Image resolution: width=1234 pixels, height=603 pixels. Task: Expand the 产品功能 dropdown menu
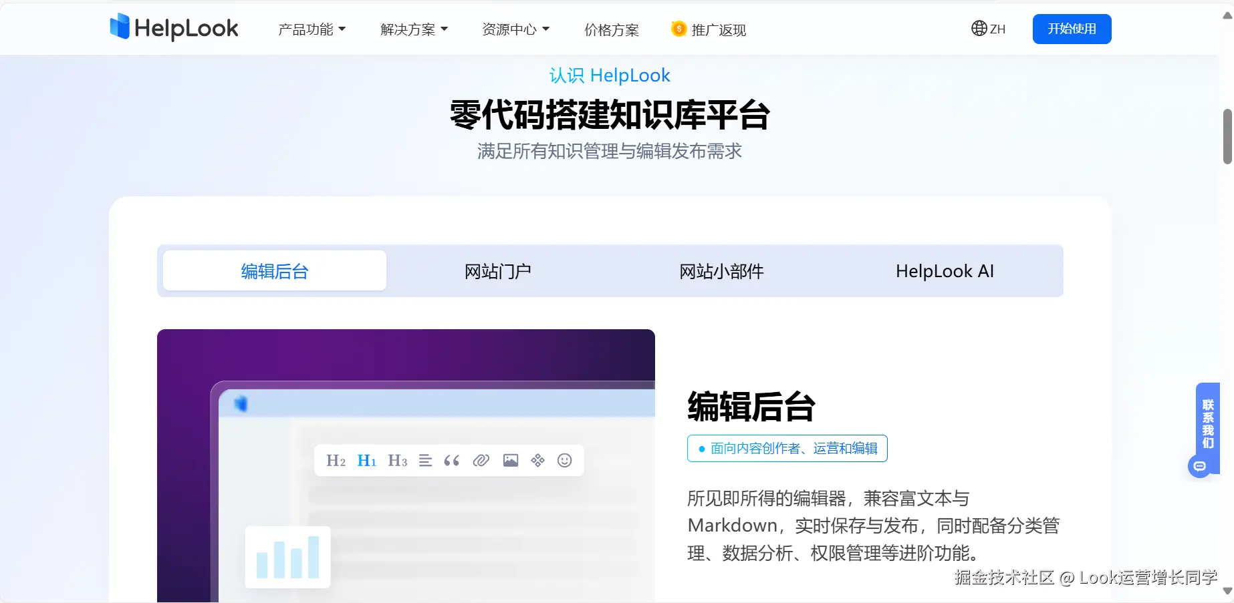(x=312, y=29)
